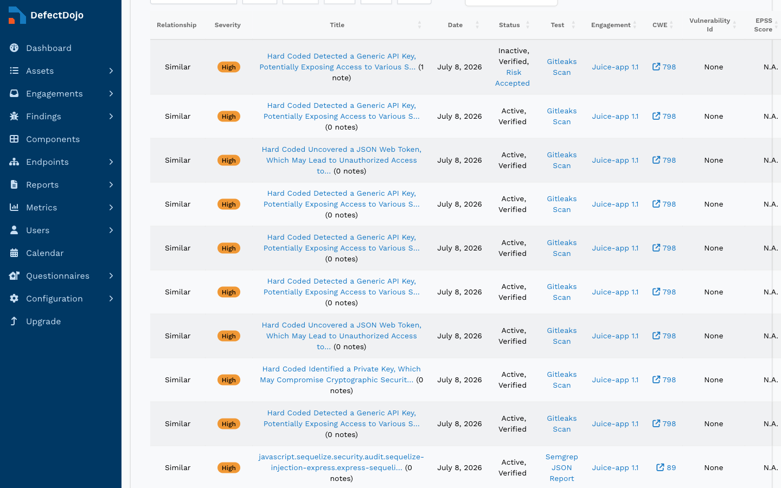Click the Upgrade arrow icon

coord(14,321)
